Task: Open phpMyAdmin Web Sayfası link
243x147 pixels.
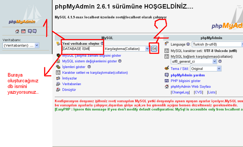Action: point(191,87)
